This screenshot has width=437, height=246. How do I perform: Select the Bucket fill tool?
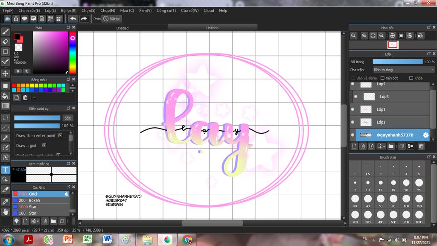coord(5,96)
